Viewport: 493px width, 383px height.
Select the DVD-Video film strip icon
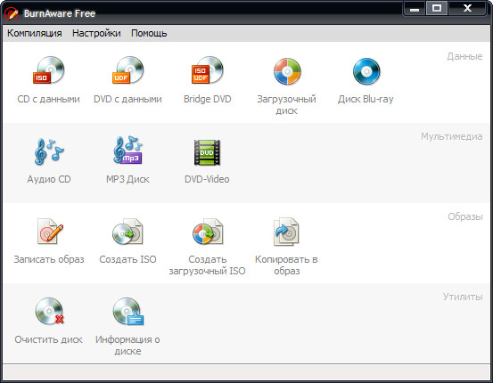pos(207,152)
